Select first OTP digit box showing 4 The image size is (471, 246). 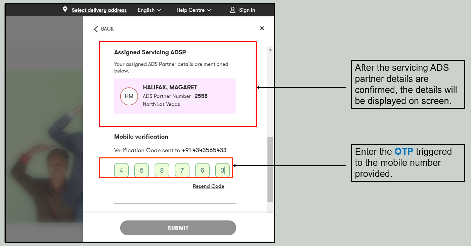click(x=121, y=170)
